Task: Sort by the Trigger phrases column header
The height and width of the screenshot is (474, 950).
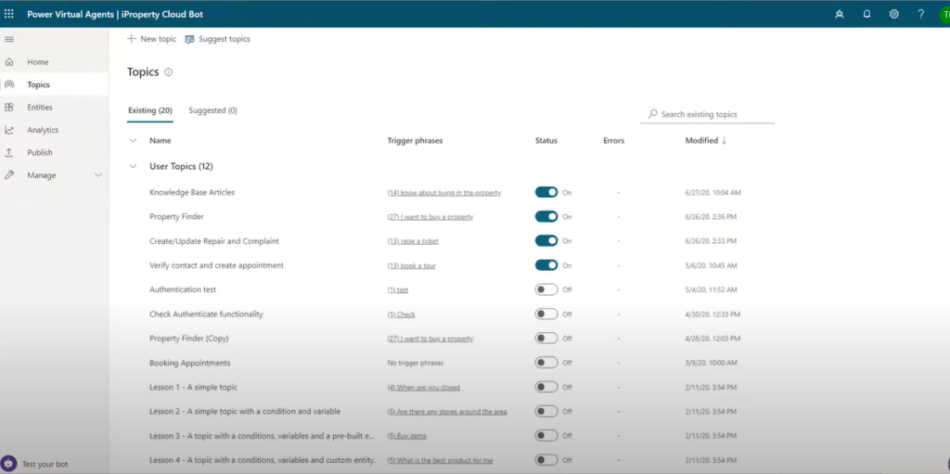Action: coord(415,140)
